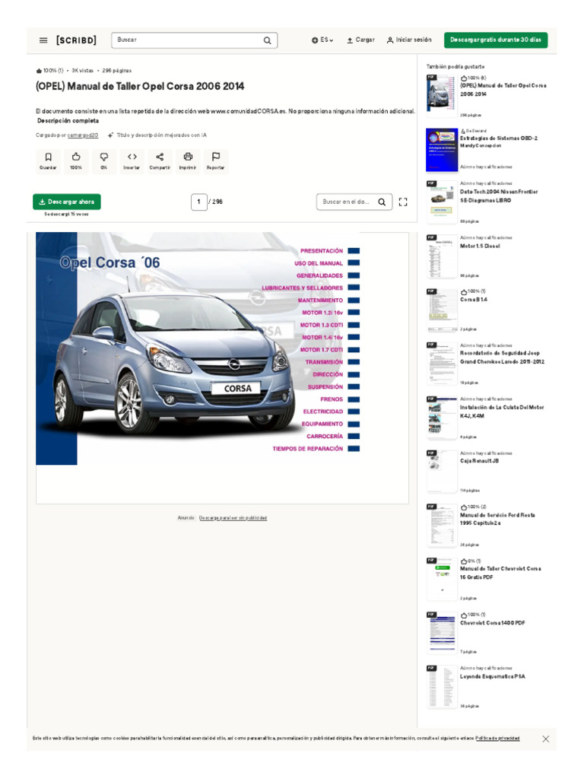Open USO DEL MANUAL section
The image size is (584, 779).
pos(319,263)
